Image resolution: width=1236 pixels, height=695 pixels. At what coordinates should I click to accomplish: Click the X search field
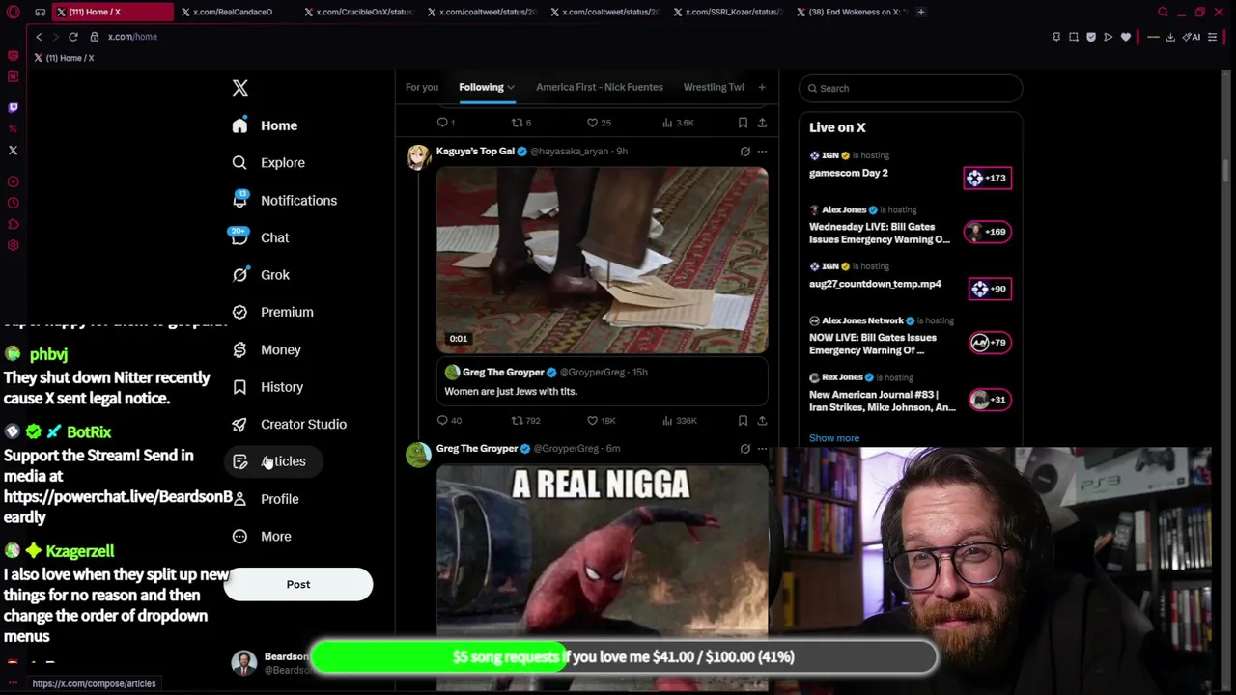tap(911, 88)
